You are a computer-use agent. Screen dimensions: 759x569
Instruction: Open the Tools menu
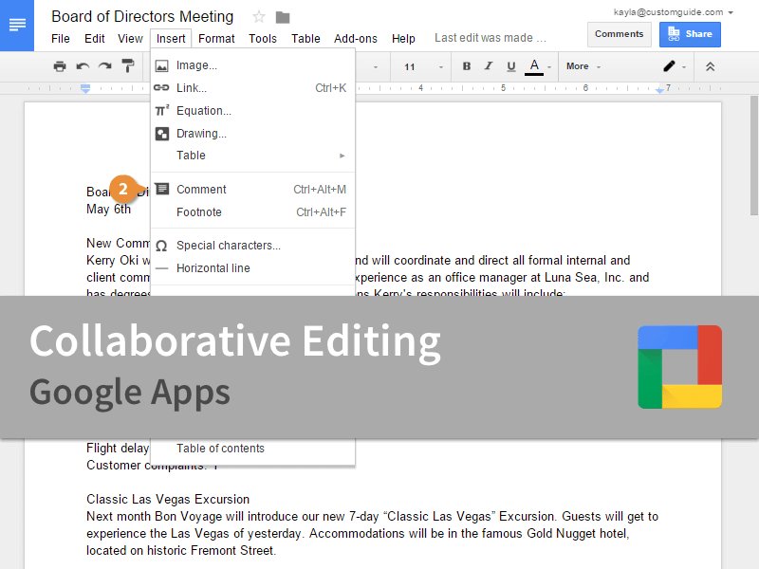pyautogui.click(x=263, y=39)
